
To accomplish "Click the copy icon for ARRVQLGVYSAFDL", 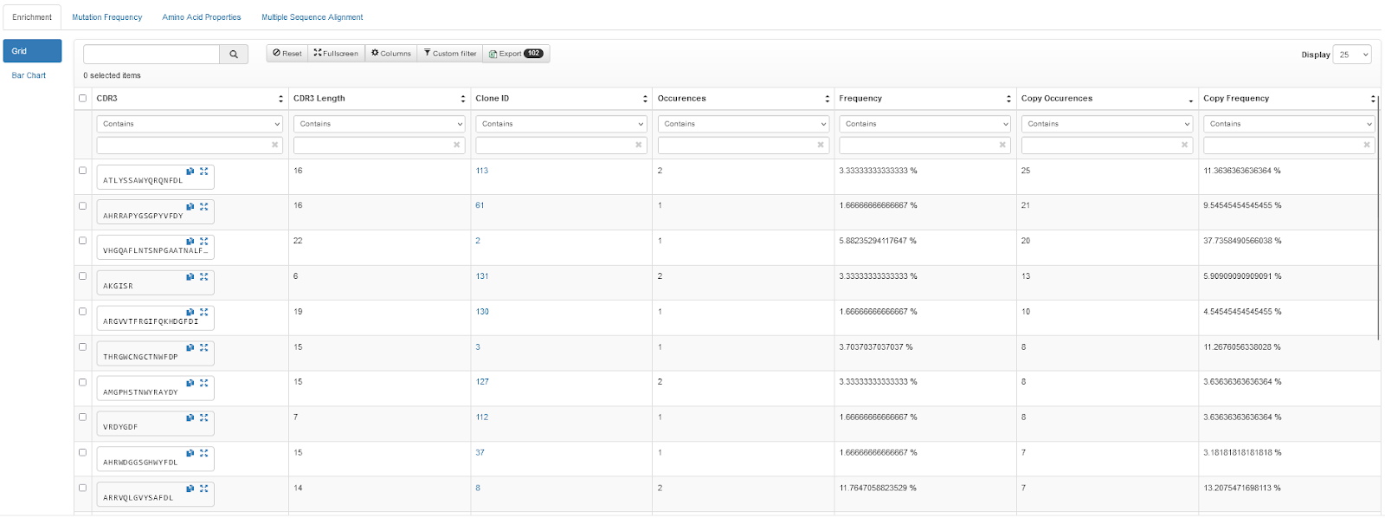I will pos(190,489).
